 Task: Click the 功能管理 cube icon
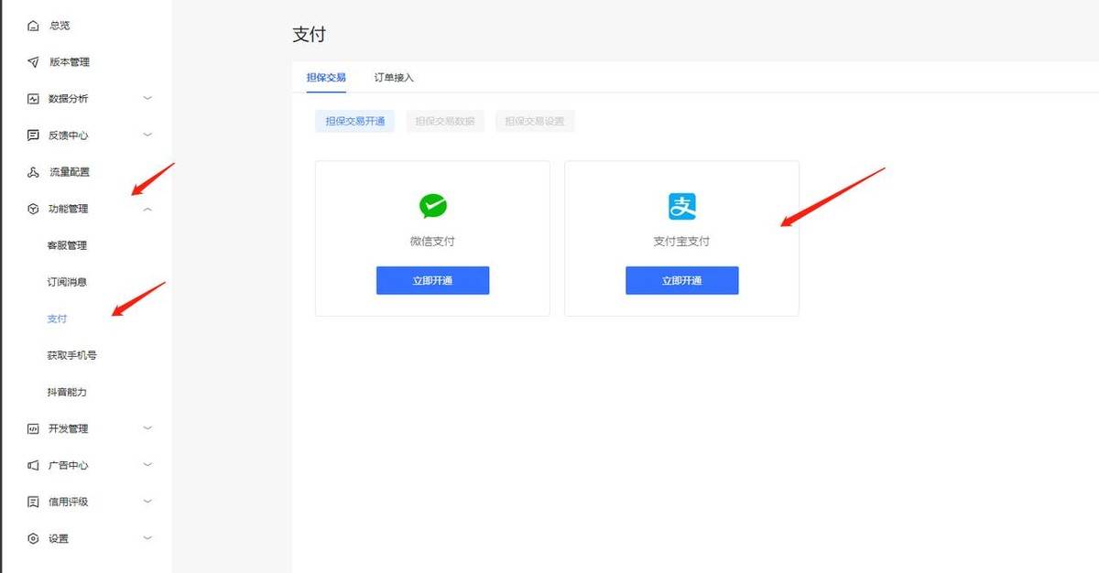tap(33, 209)
